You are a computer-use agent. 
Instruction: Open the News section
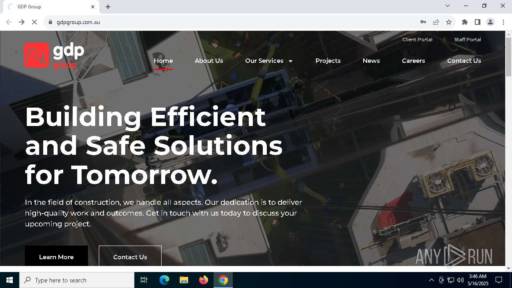(371, 61)
